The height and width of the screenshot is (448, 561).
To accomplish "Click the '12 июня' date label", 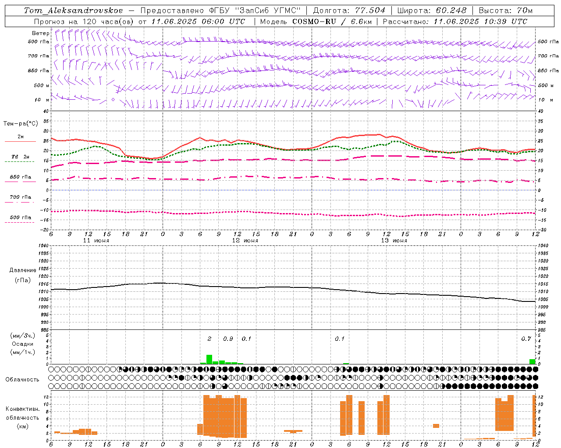I will pos(245,241).
